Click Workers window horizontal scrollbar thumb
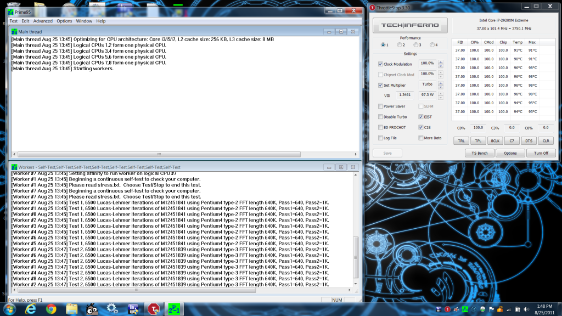The height and width of the screenshot is (316, 562). pyautogui.click(x=137, y=290)
